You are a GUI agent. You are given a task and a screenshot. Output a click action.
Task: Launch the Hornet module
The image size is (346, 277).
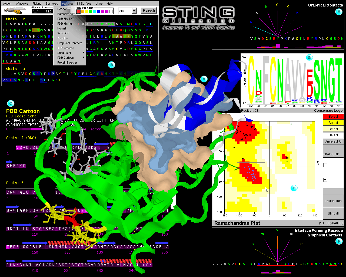tap(70, 28)
